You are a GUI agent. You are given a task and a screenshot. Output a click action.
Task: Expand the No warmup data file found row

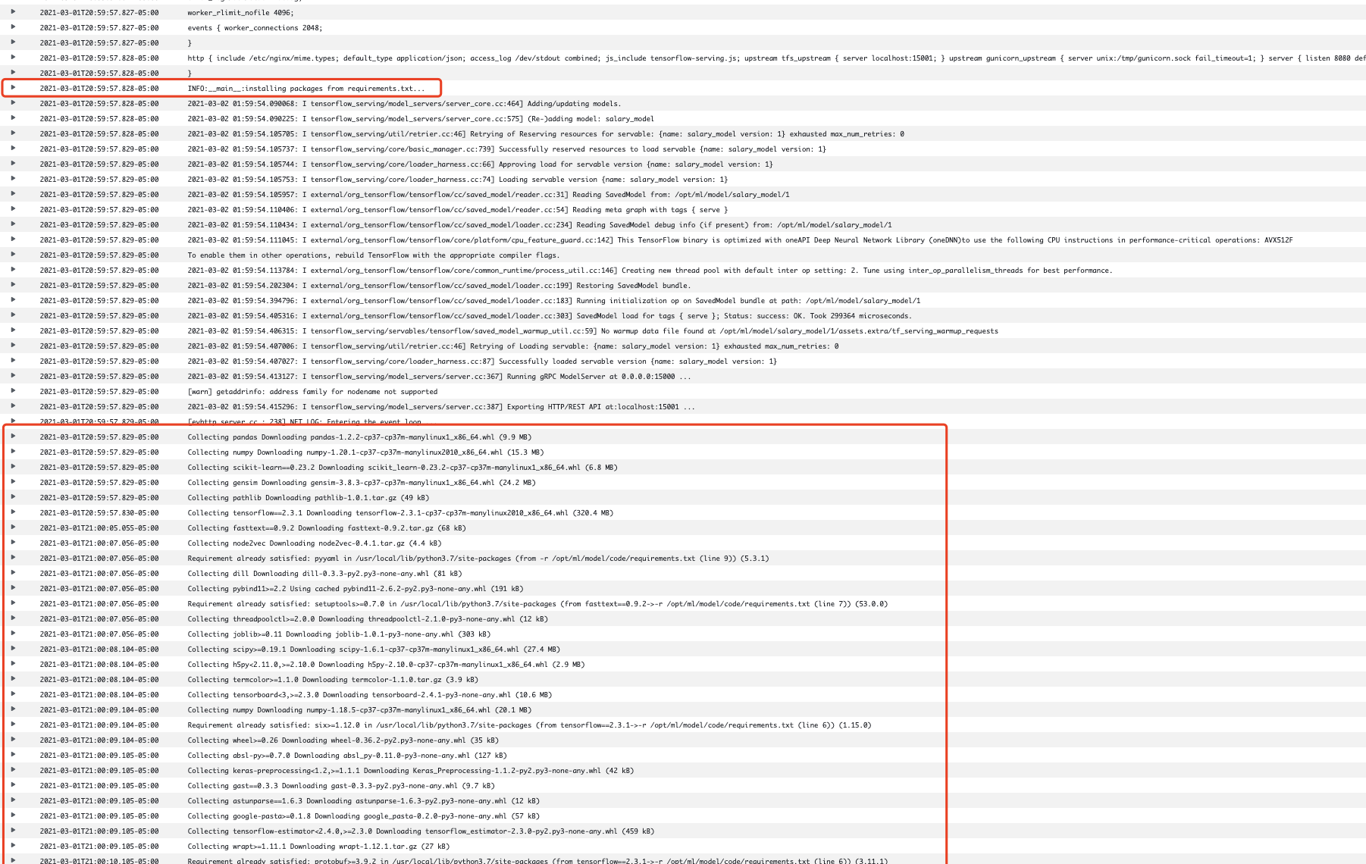(x=13, y=330)
